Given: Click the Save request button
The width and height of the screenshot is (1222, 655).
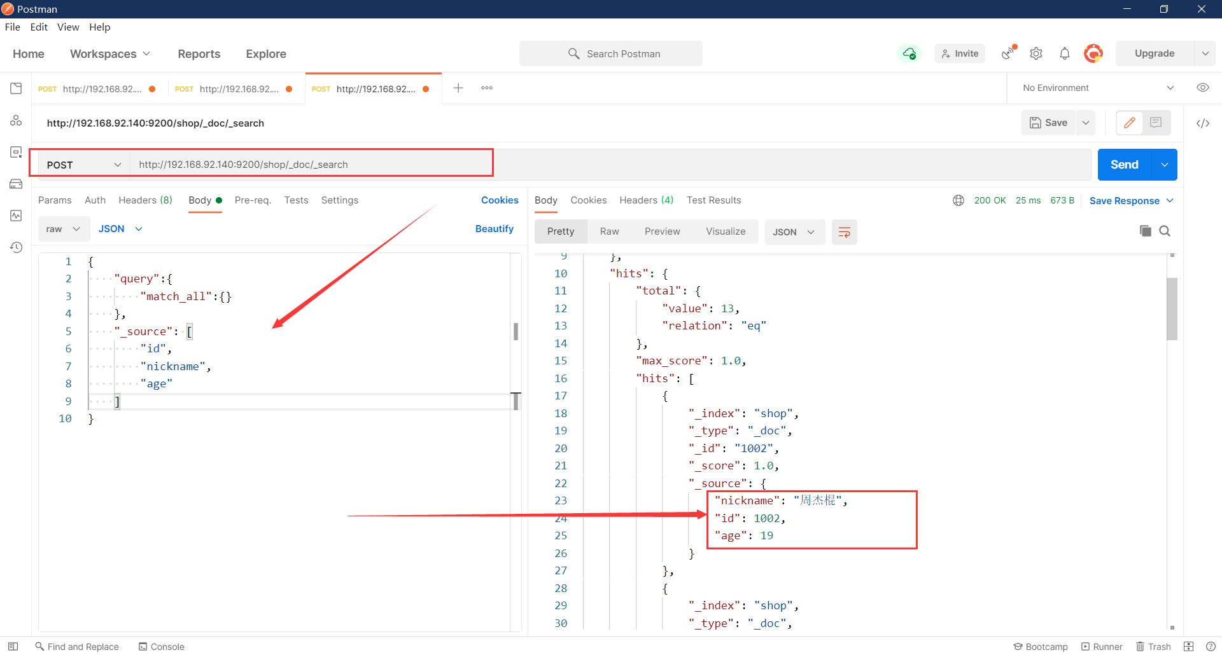Looking at the screenshot, I should (x=1049, y=123).
